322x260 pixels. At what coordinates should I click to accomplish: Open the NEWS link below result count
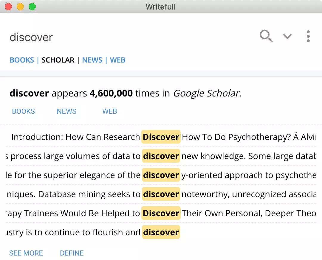(x=66, y=111)
